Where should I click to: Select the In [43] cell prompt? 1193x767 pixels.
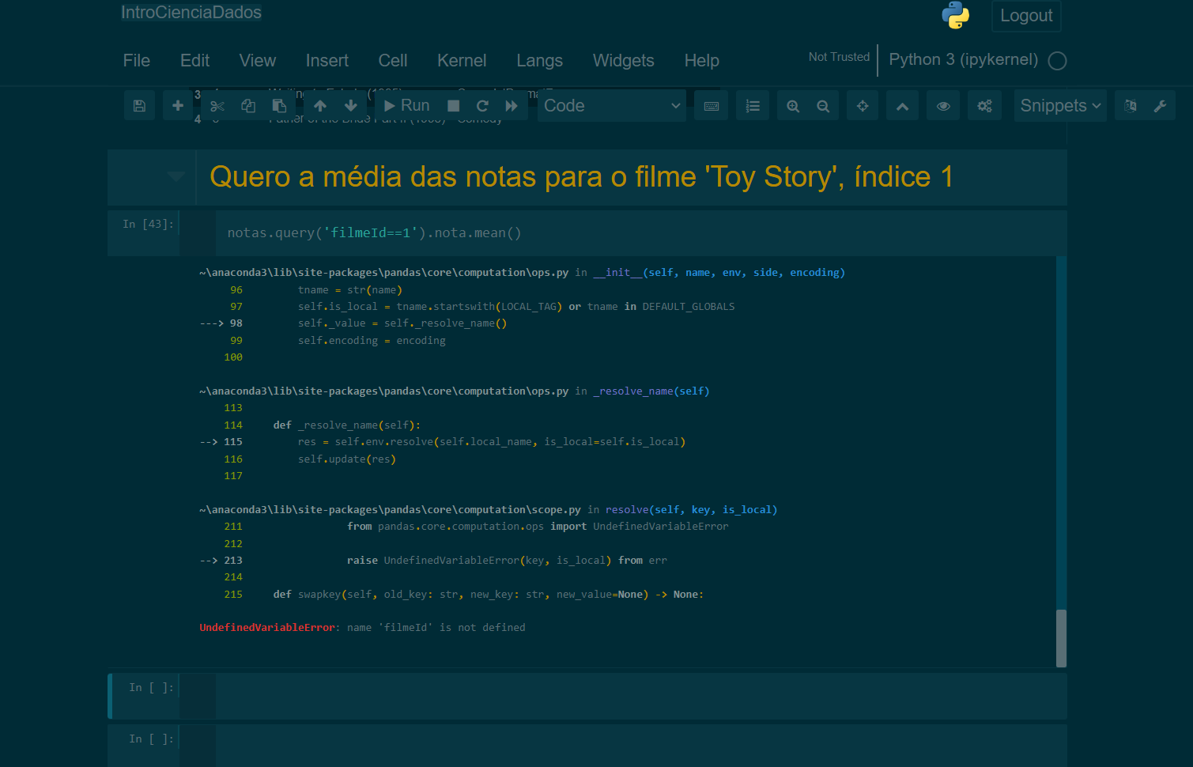pos(148,225)
